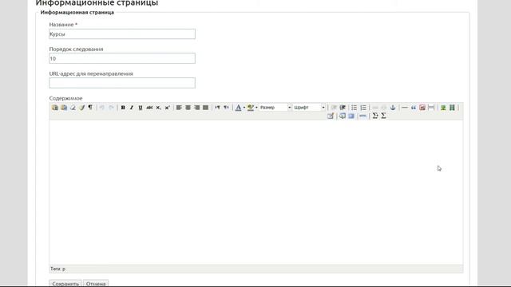The width and height of the screenshot is (511, 287).
Task: Insert a numbered list
Action: pyautogui.click(x=363, y=108)
